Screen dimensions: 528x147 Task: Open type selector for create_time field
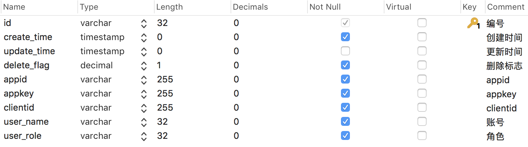point(144,37)
